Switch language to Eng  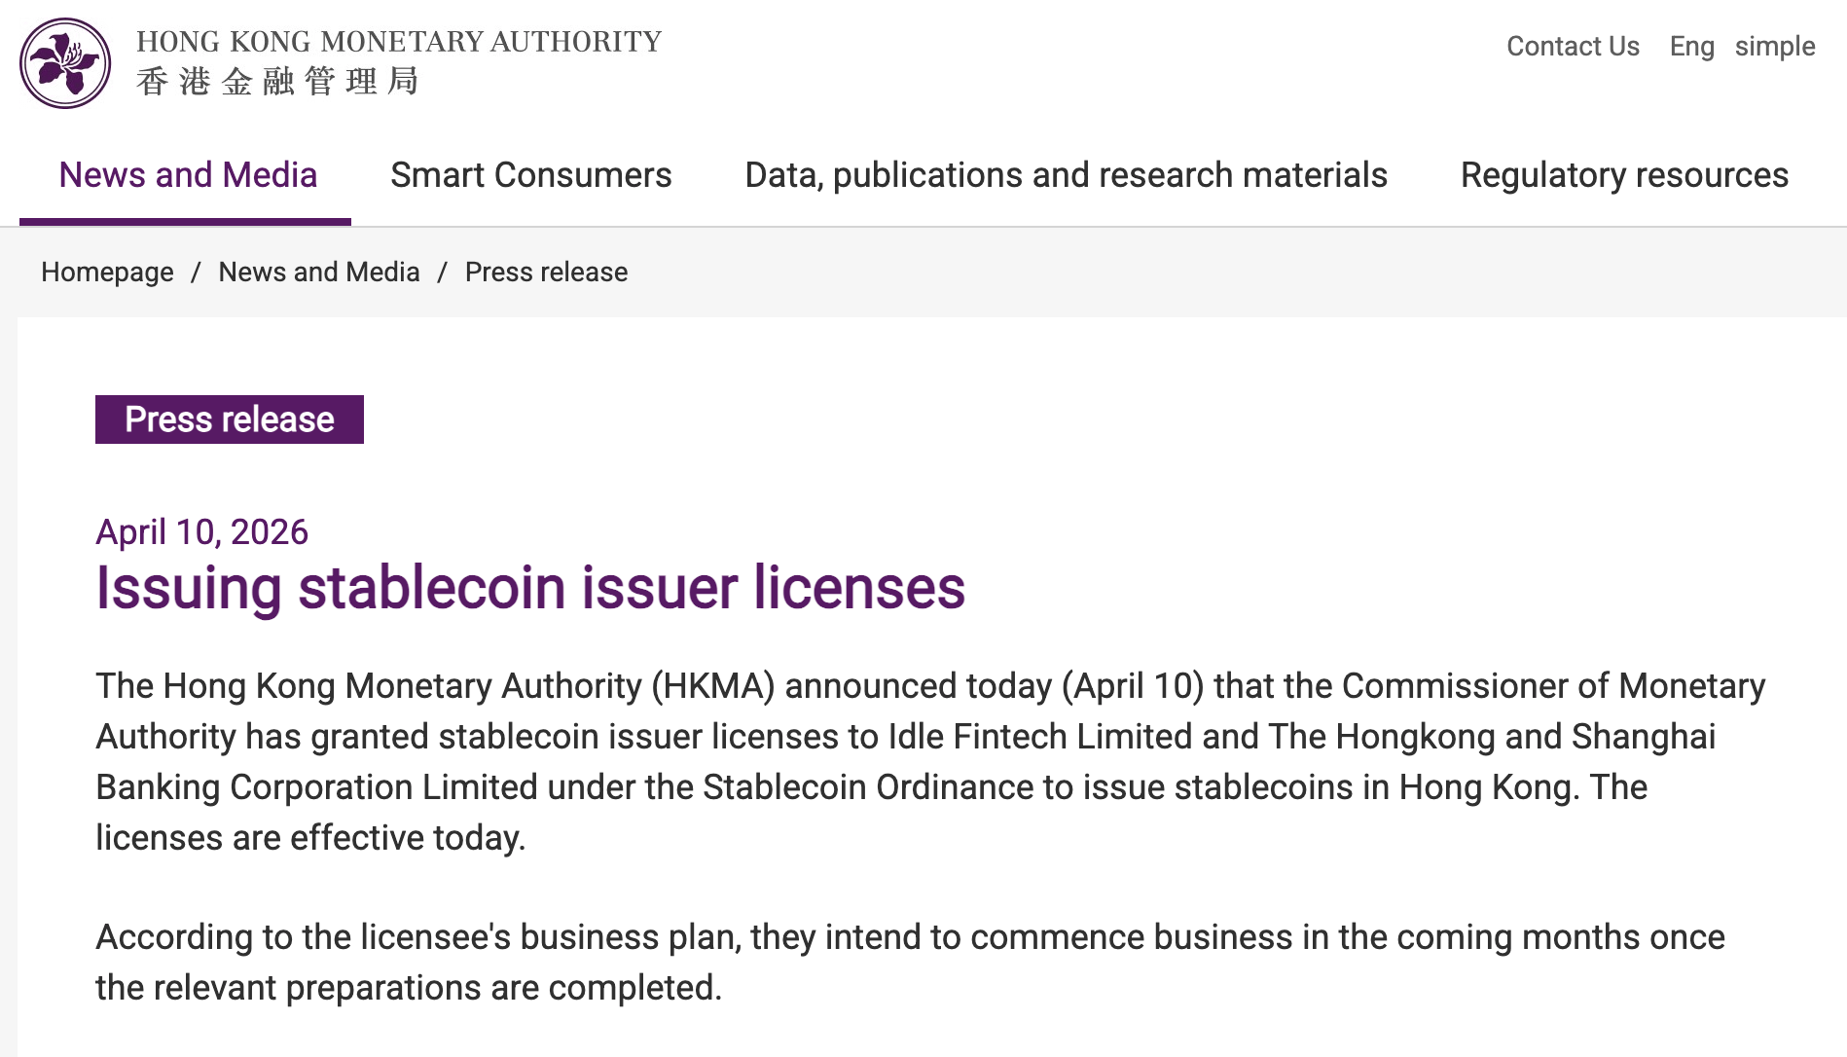coord(1692,46)
